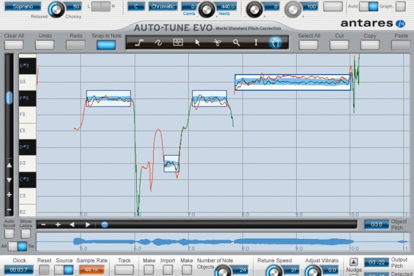
Task: Click the scroll right arrow
Action: pyautogui.click(x=87, y=225)
